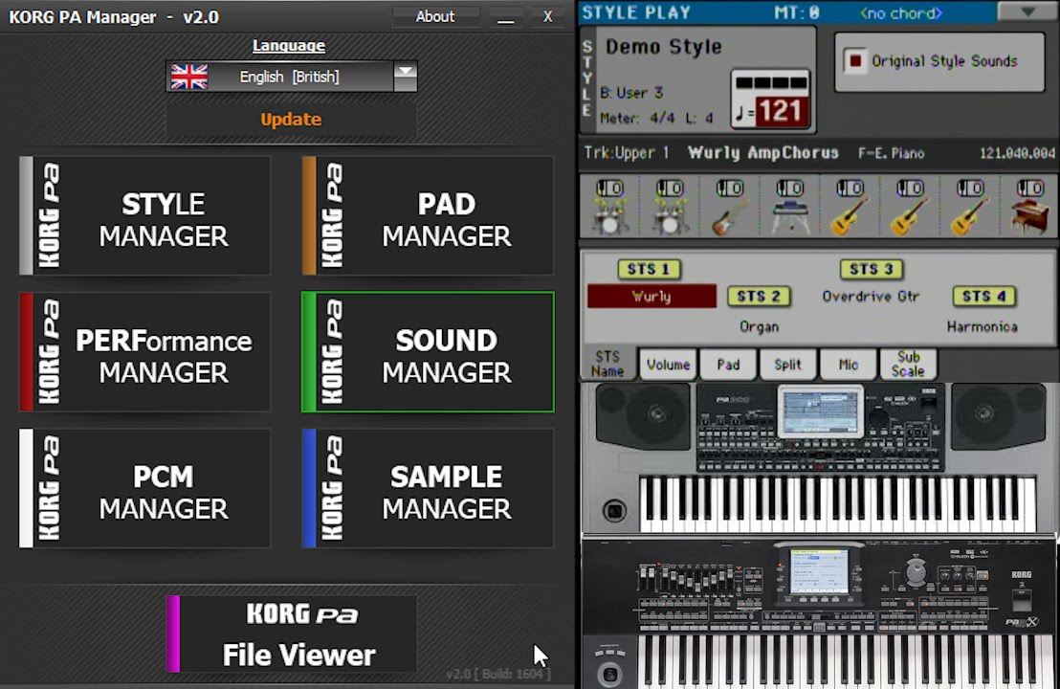The height and width of the screenshot is (689, 1060).
Task: Select the second yellow guitar track icon
Action: tap(910, 216)
